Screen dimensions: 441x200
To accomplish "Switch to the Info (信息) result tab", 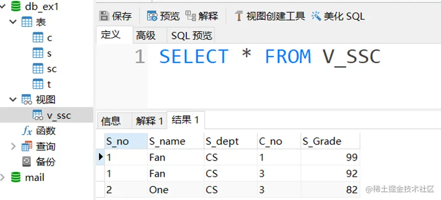I will tap(111, 121).
